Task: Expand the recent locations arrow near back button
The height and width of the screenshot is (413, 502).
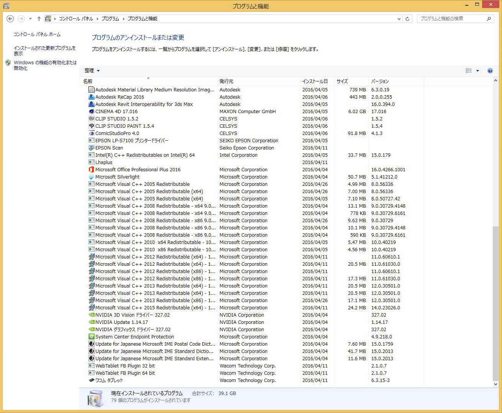Action: [x=30, y=19]
